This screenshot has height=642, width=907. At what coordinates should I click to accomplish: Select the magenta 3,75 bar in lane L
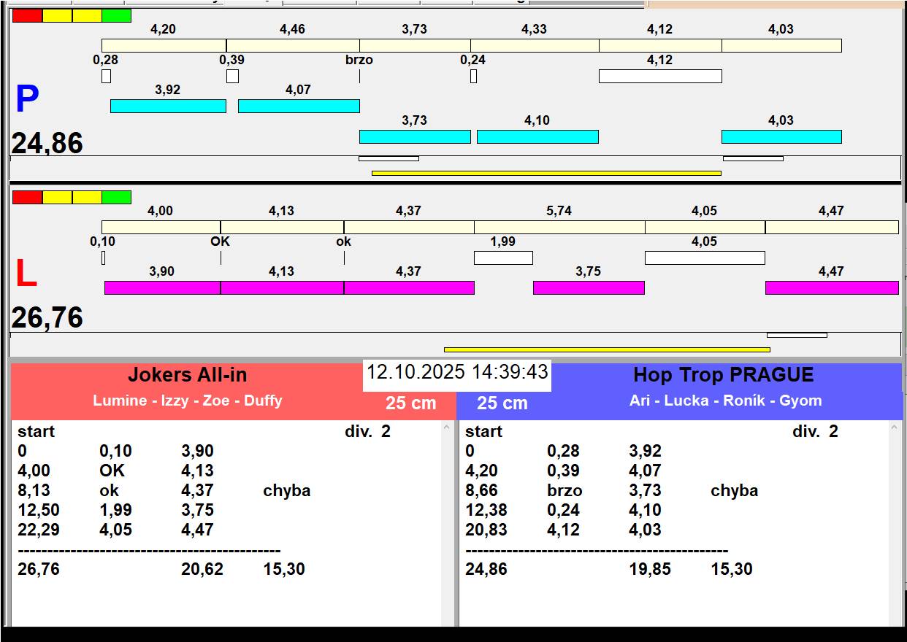(589, 287)
